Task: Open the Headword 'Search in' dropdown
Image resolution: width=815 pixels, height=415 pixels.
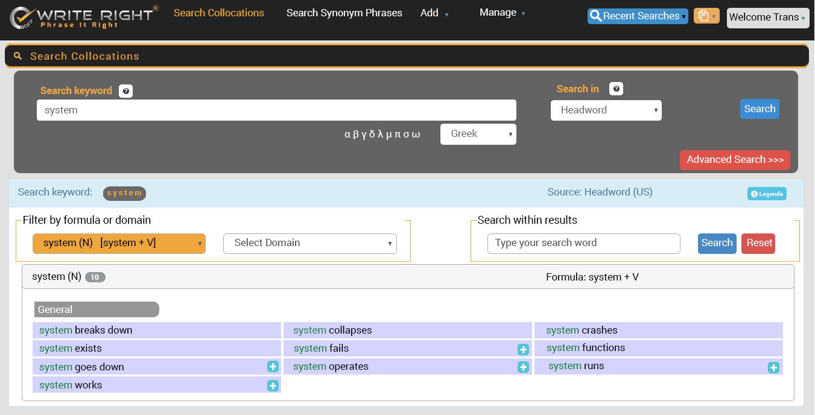Action: click(x=606, y=110)
